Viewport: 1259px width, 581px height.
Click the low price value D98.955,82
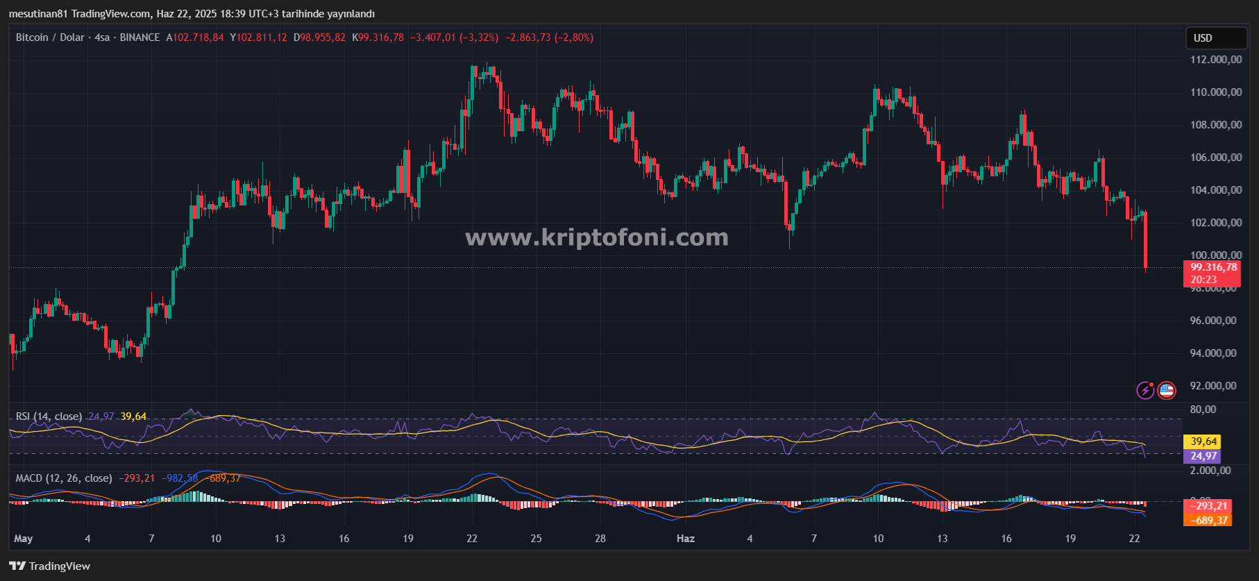(x=319, y=37)
